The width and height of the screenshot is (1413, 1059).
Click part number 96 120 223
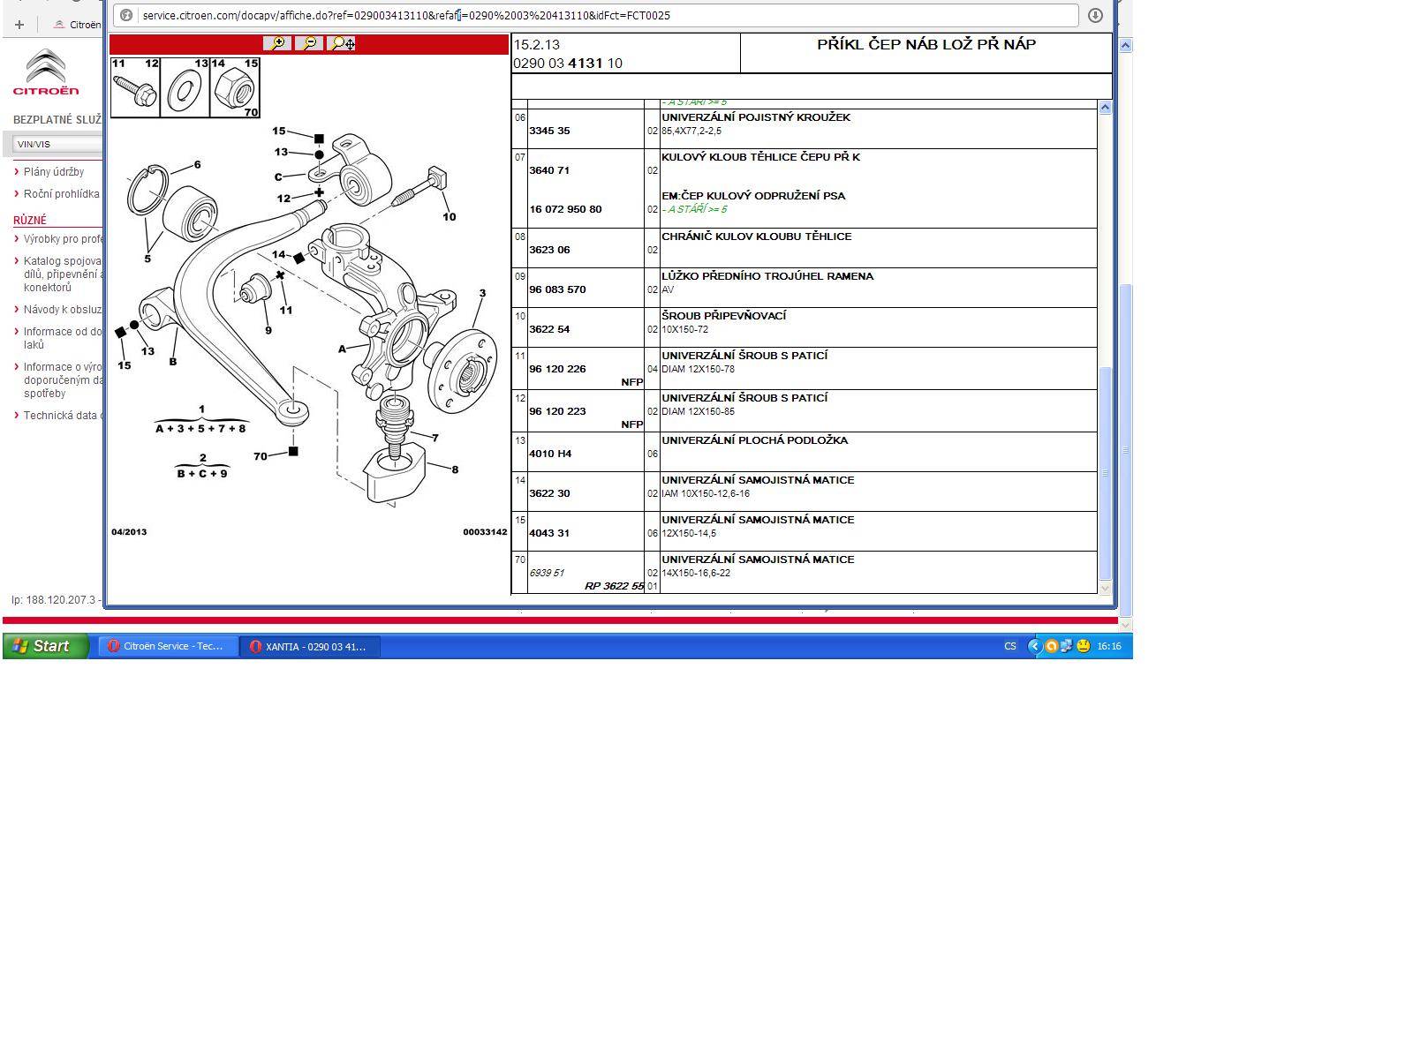click(557, 411)
